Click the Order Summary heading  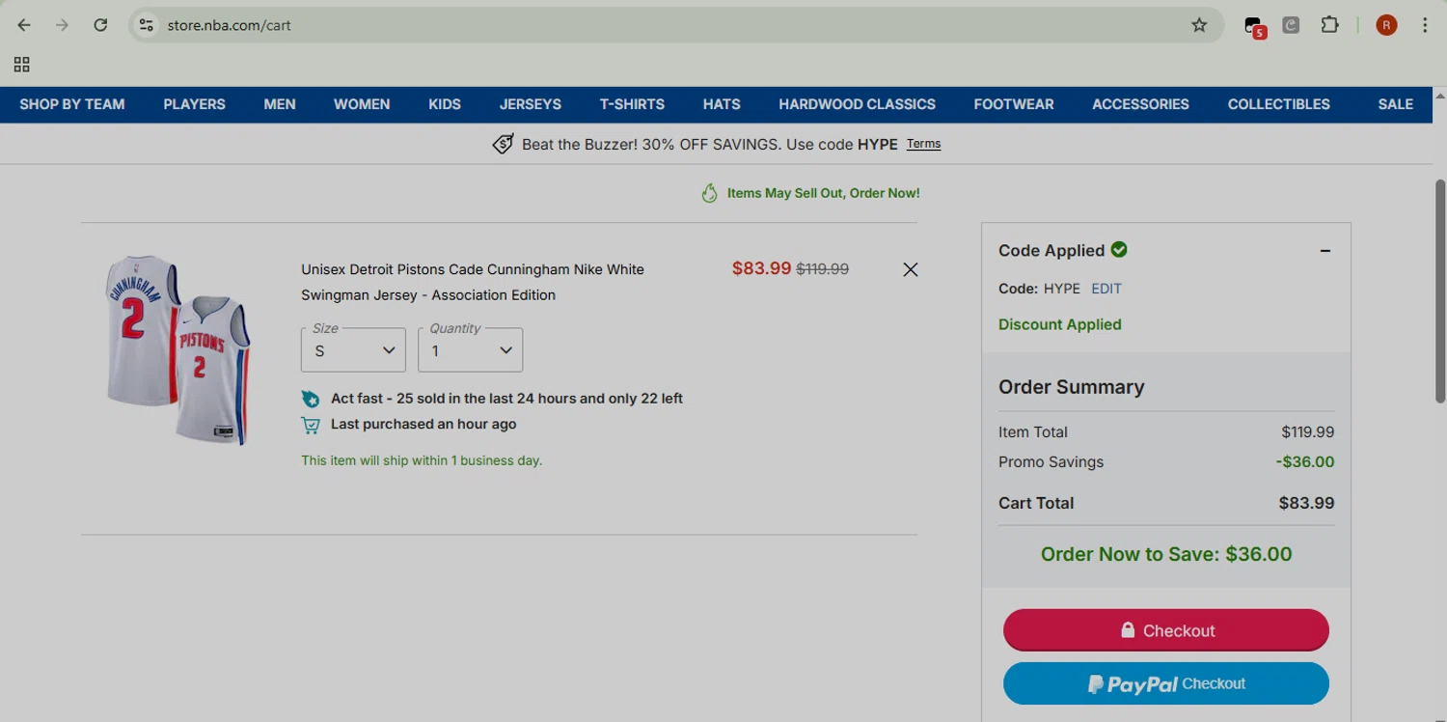1071,387
